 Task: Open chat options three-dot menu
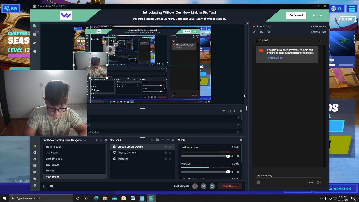click(321, 40)
